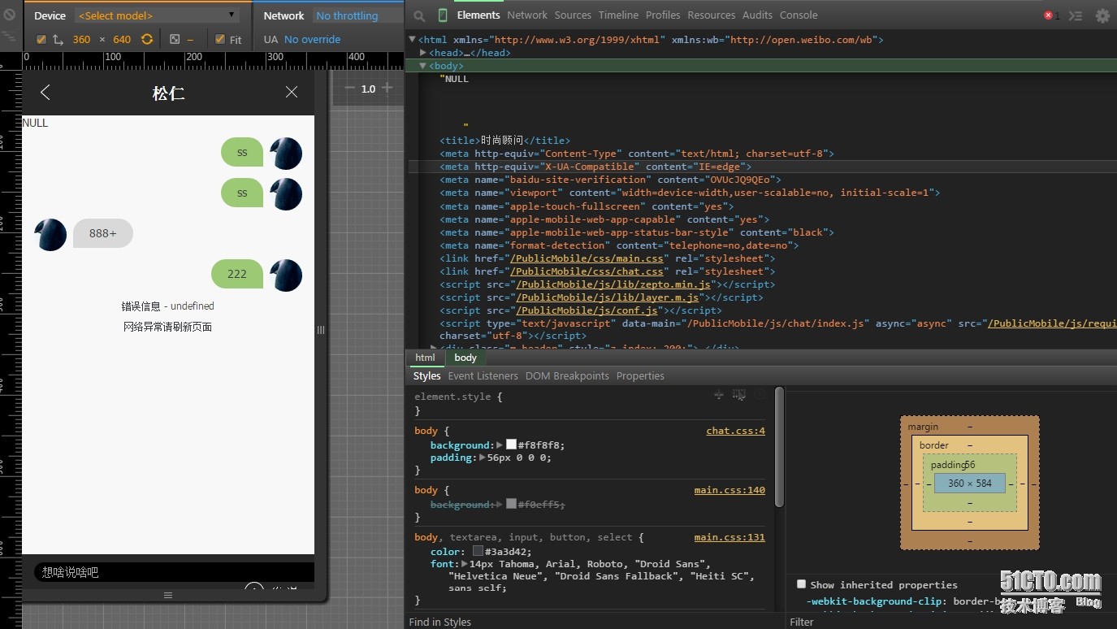Click the side resize handle of emulated screen
This screenshot has width=1117, height=629.
click(x=321, y=330)
